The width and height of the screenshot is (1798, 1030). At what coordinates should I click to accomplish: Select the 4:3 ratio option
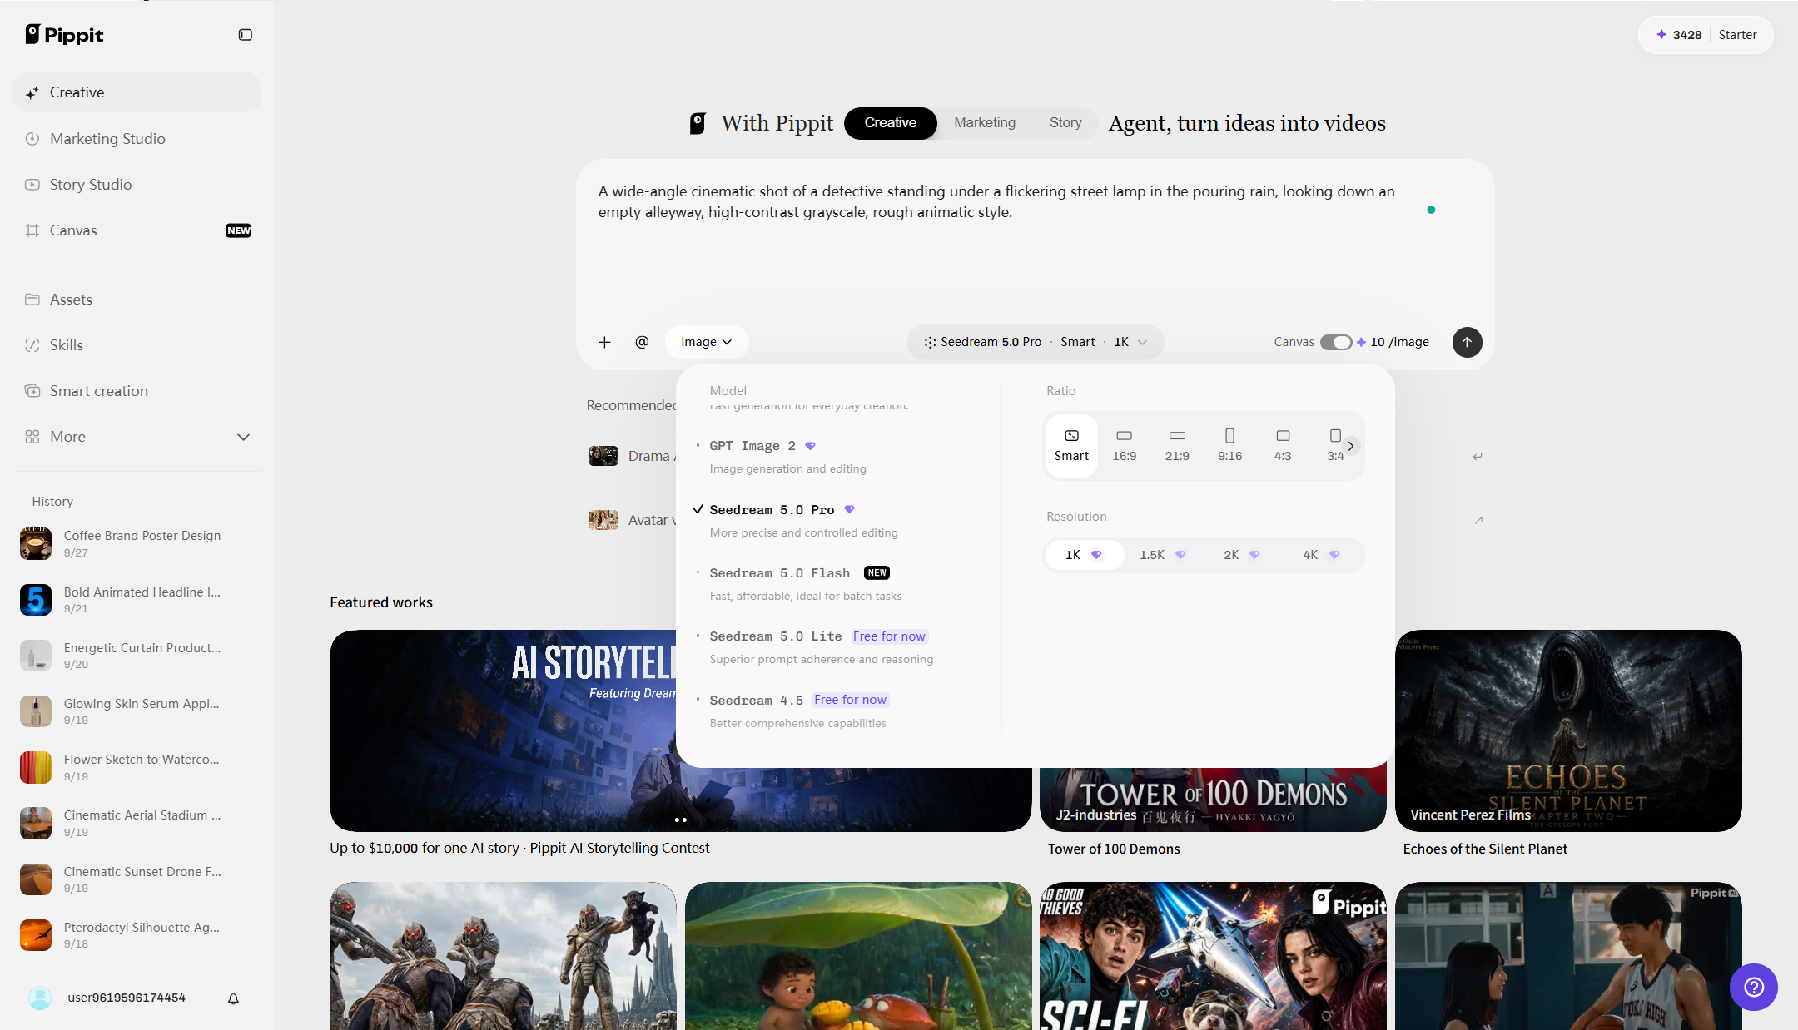pyautogui.click(x=1283, y=446)
